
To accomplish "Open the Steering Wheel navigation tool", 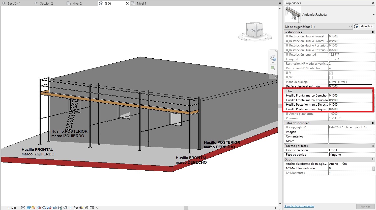I will tap(273, 58).
